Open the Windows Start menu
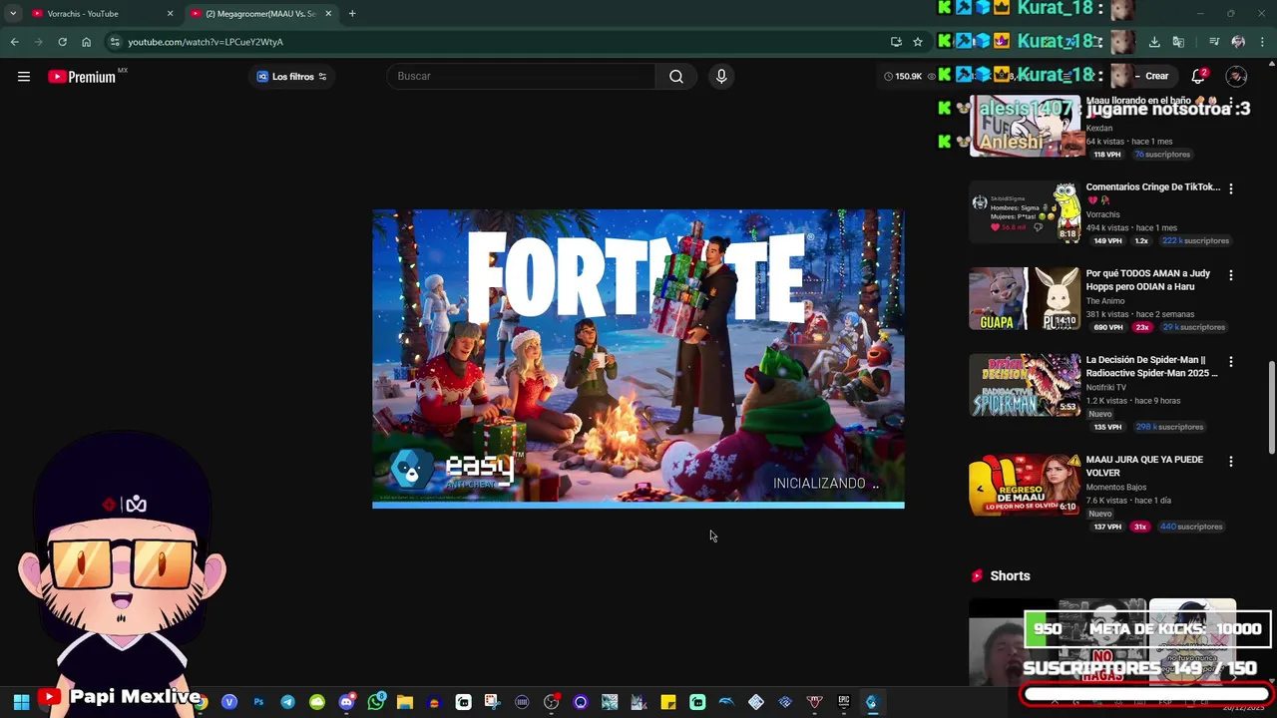Screen dimensions: 1277x718 (x=20, y=702)
